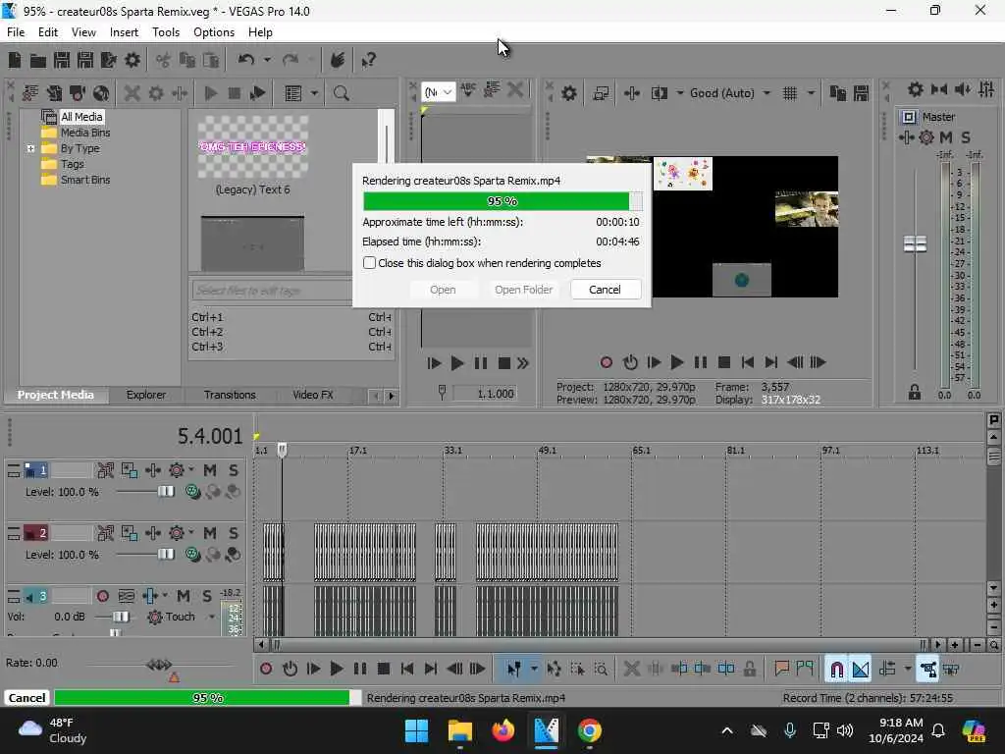The image size is (1005, 754).
Task: Click the Select files to edit tags field
Action: pyautogui.click(x=271, y=291)
